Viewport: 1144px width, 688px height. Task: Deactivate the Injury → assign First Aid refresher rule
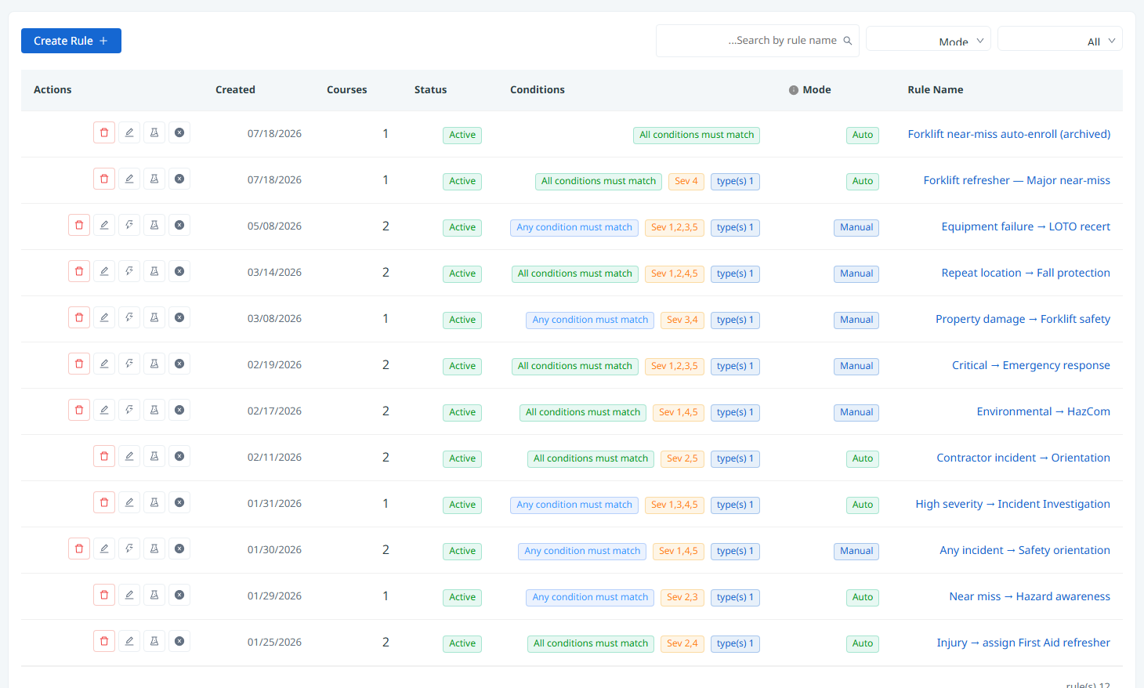(x=179, y=642)
